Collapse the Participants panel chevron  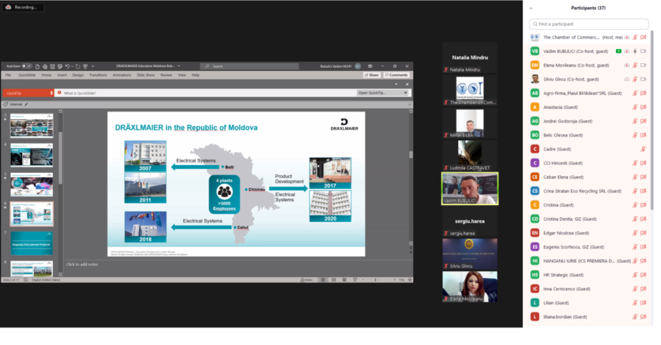pyautogui.click(x=531, y=8)
